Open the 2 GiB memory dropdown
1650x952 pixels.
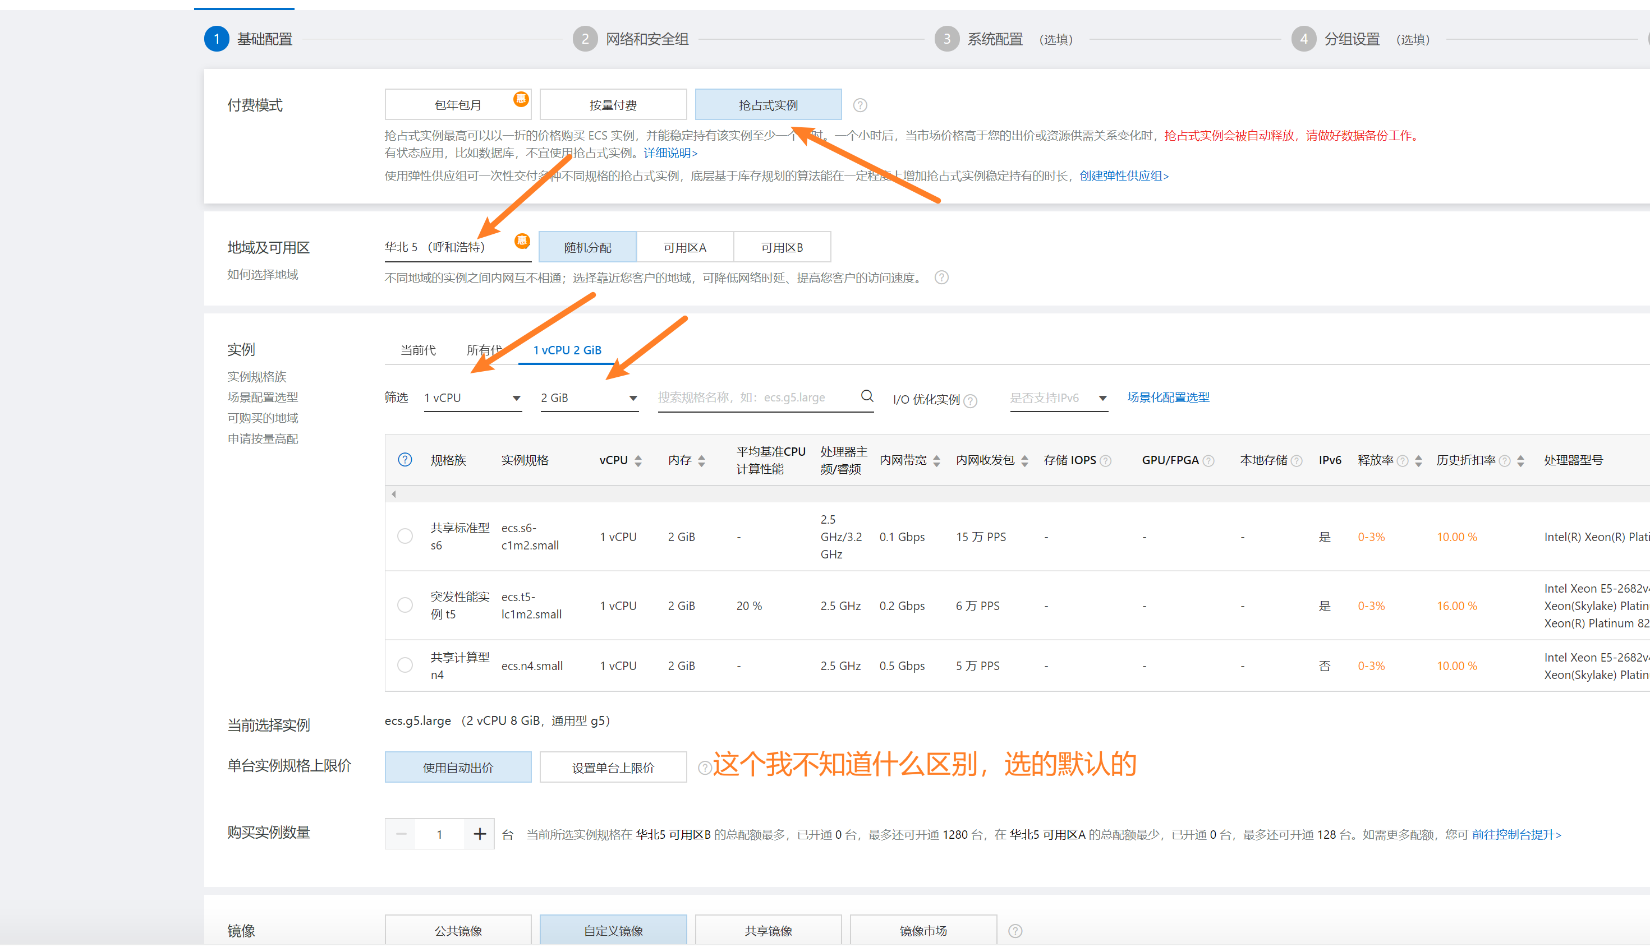pyautogui.click(x=589, y=398)
